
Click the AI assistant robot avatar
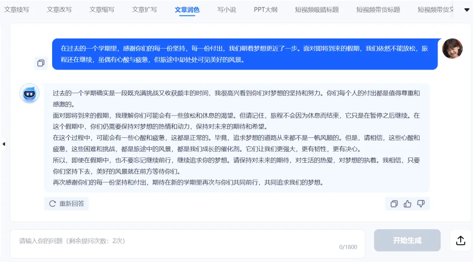click(29, 93)
